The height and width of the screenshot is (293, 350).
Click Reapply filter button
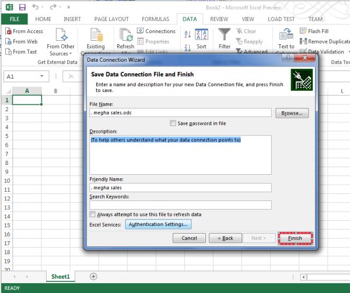pyautogui.click(x=249, y=41)
